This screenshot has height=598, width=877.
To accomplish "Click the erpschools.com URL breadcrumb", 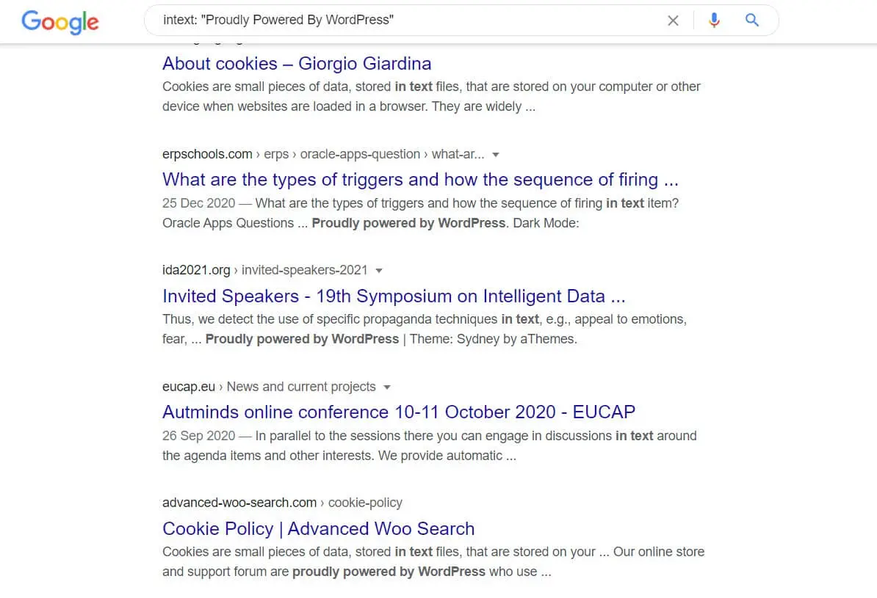I will (x=323, y=154).
